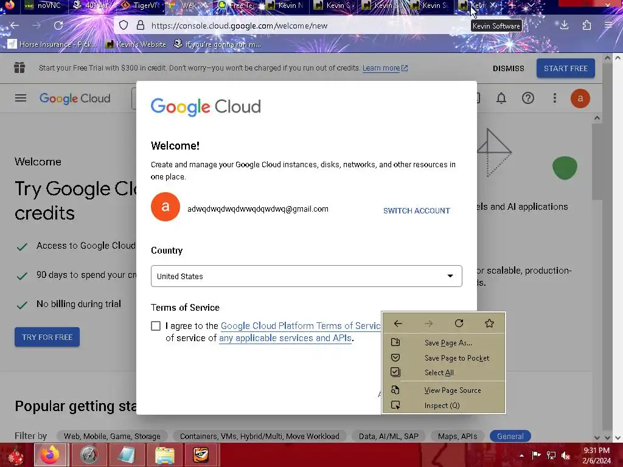Click the network tray icon
623x467 pixels.
click(551, 455)
